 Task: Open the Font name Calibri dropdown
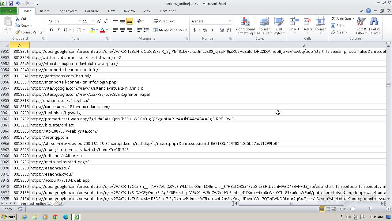point(80,21)
